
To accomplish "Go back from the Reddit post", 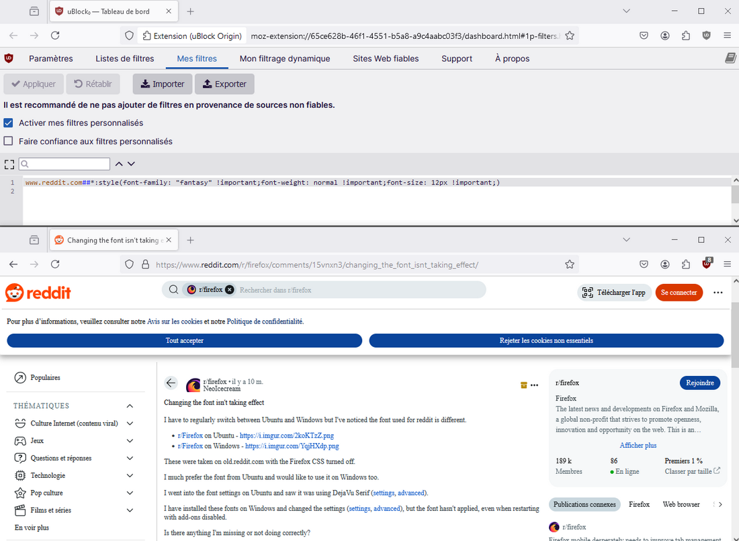I will 171,383.
